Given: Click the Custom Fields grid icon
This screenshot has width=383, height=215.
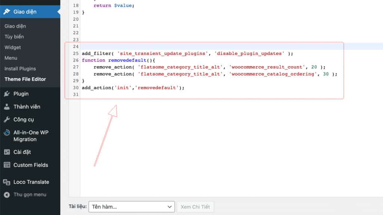Looking at the screenshot, I should 7,165.
